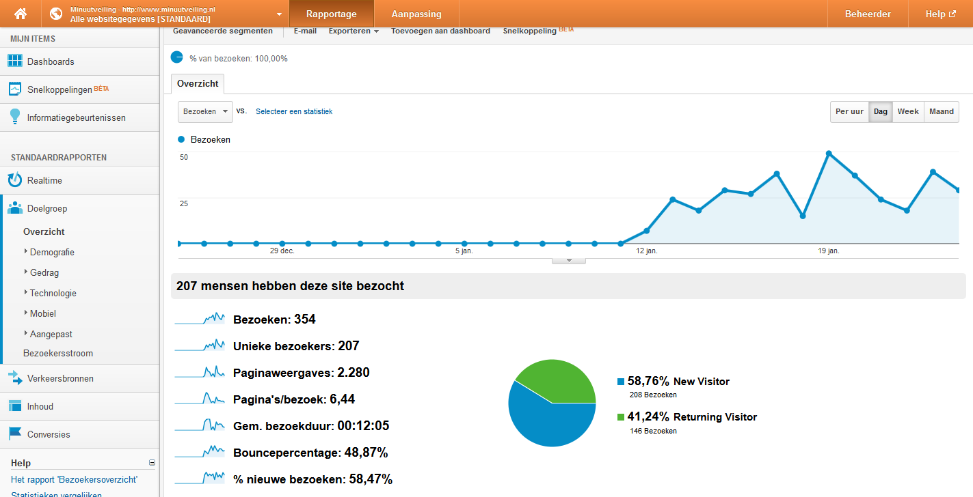Click the E-mail button

305,31
